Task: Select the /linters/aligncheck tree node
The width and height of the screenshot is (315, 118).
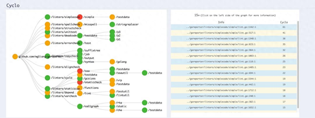Action: [x=47, y=67]
